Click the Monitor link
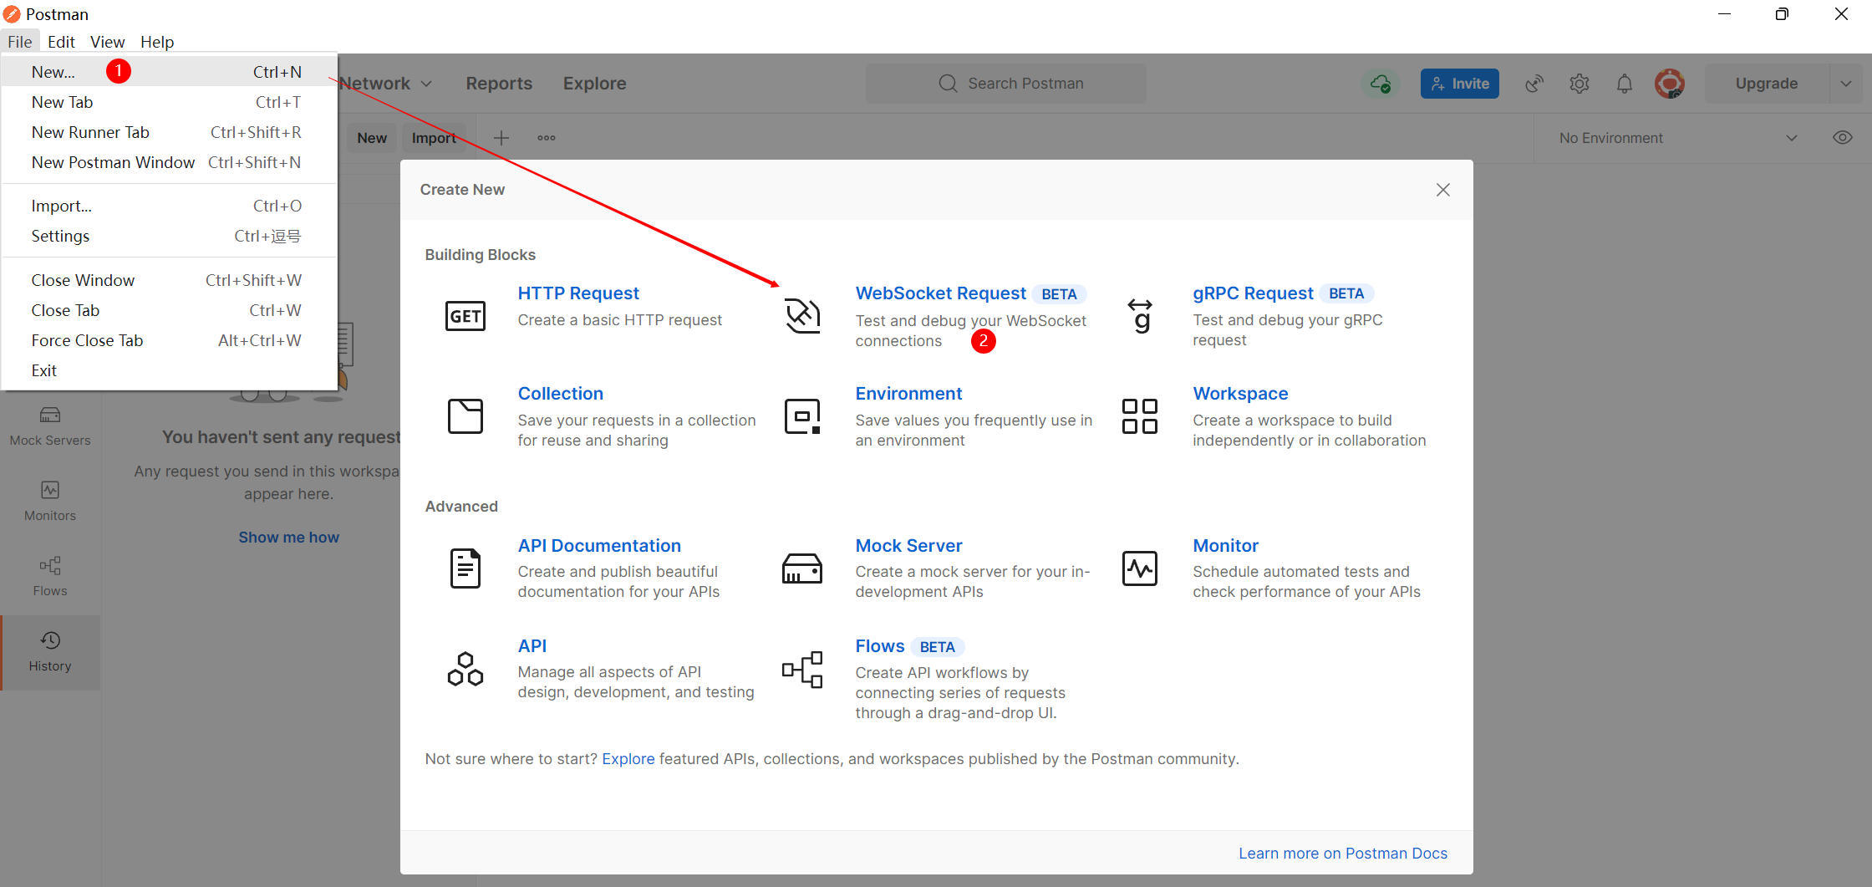 tap(1225, 546)
